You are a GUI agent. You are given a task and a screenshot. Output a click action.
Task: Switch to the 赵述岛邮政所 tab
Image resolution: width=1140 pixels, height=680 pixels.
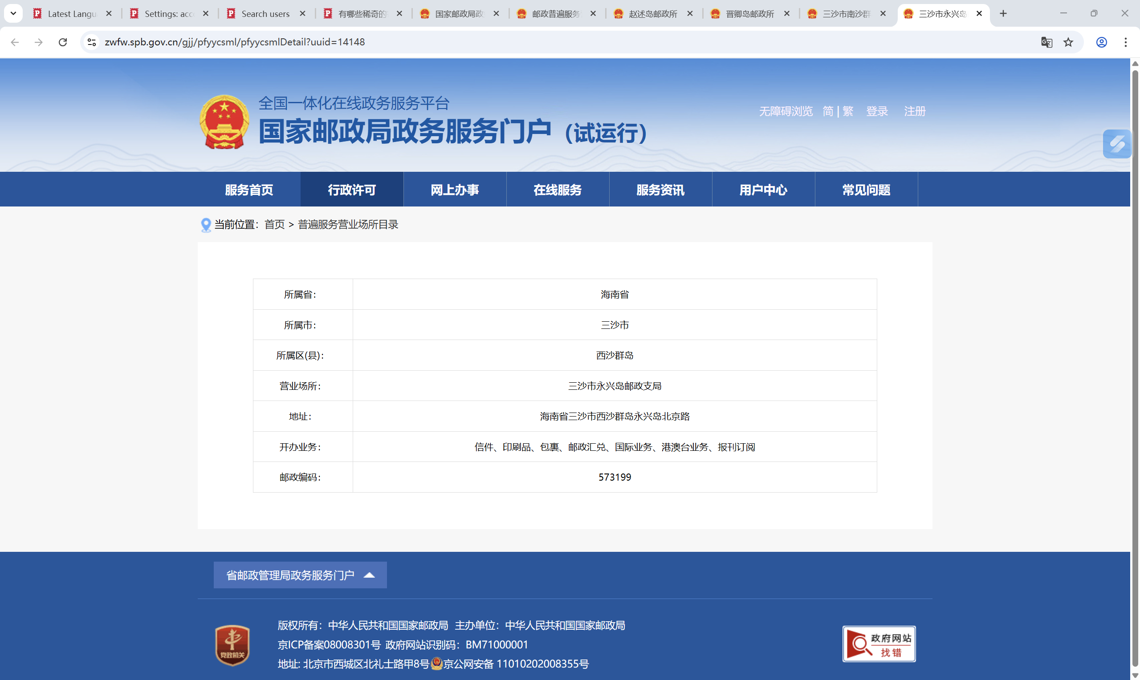tap(652, 14)
